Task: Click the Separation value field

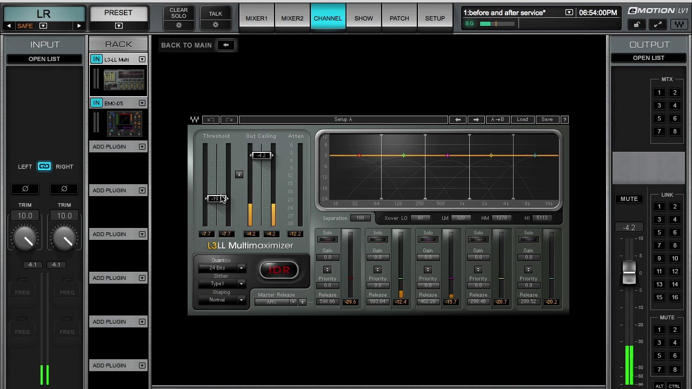Action: [360, 218]
